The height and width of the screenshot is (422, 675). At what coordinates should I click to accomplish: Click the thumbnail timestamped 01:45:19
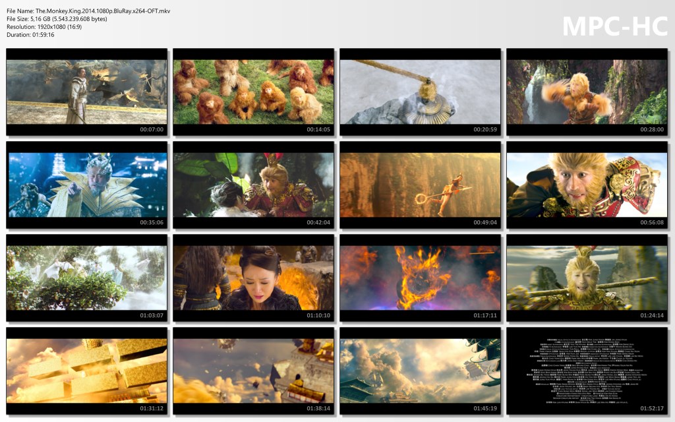point(420,371)
